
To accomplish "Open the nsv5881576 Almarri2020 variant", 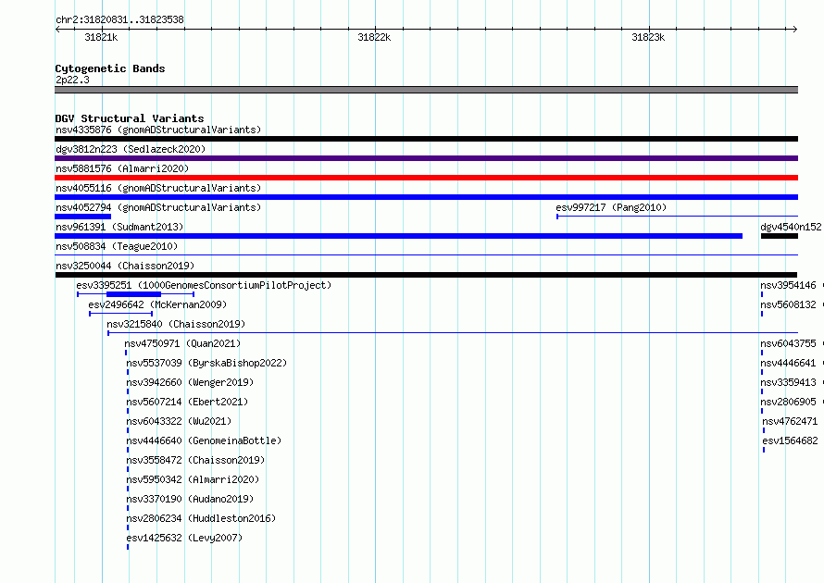I will (122, 168).
